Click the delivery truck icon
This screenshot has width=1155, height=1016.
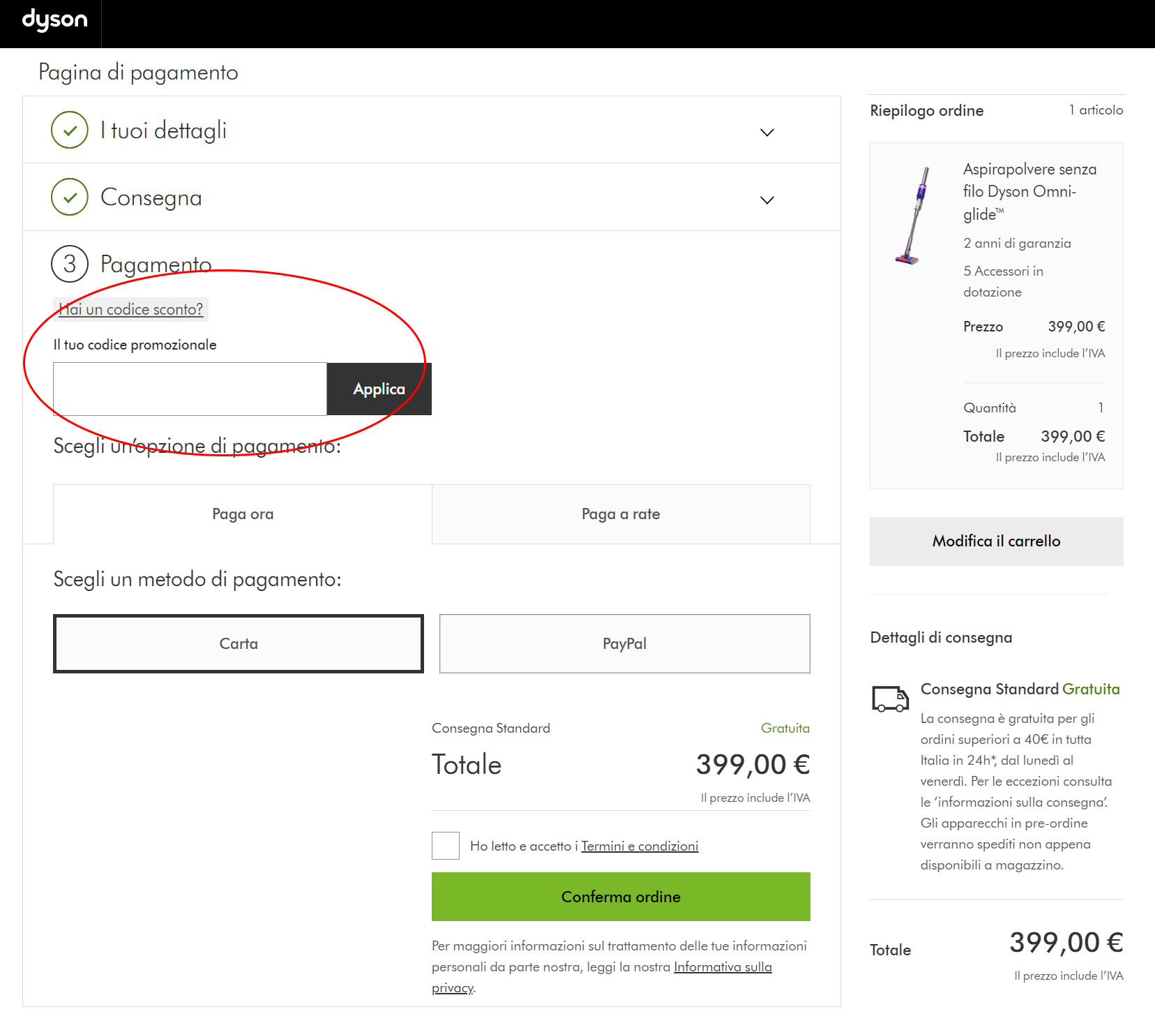pos(890,698)
